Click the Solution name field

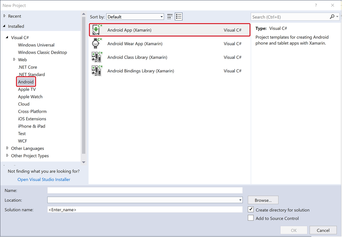pyautogui.click(x=145, y=210)
